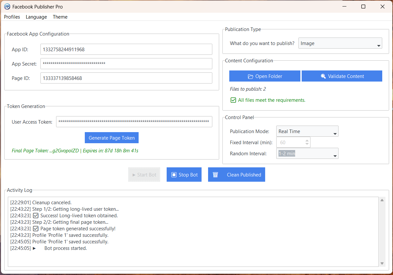Open the Theme menu
This screenshot has height=275, width=393.
tap(60, 17)
